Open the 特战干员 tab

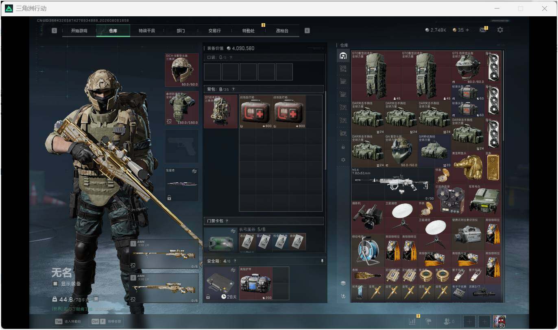(147, 31)
